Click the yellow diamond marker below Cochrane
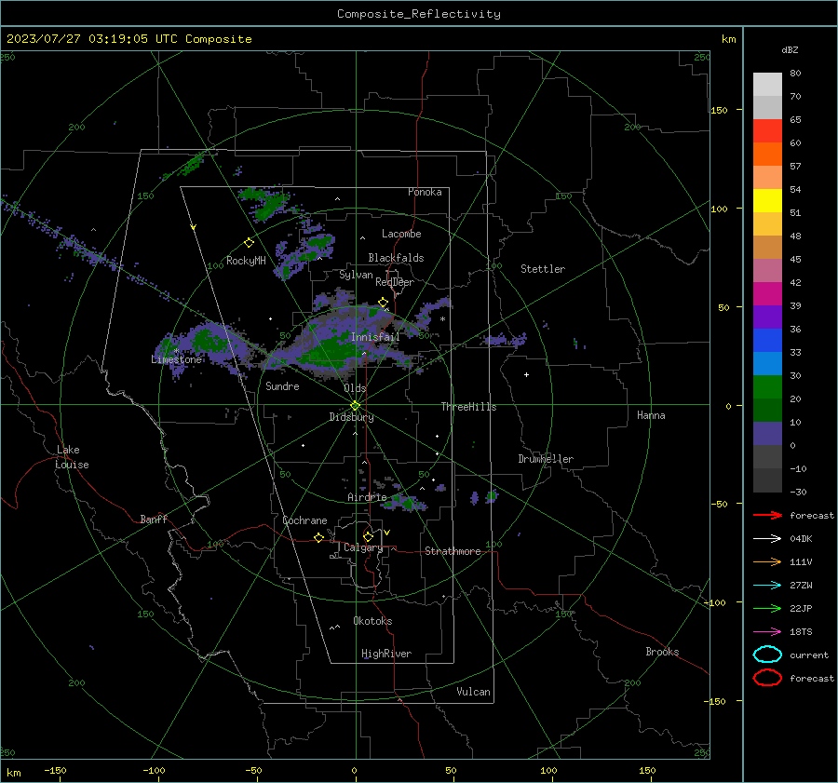 point(318,538)
